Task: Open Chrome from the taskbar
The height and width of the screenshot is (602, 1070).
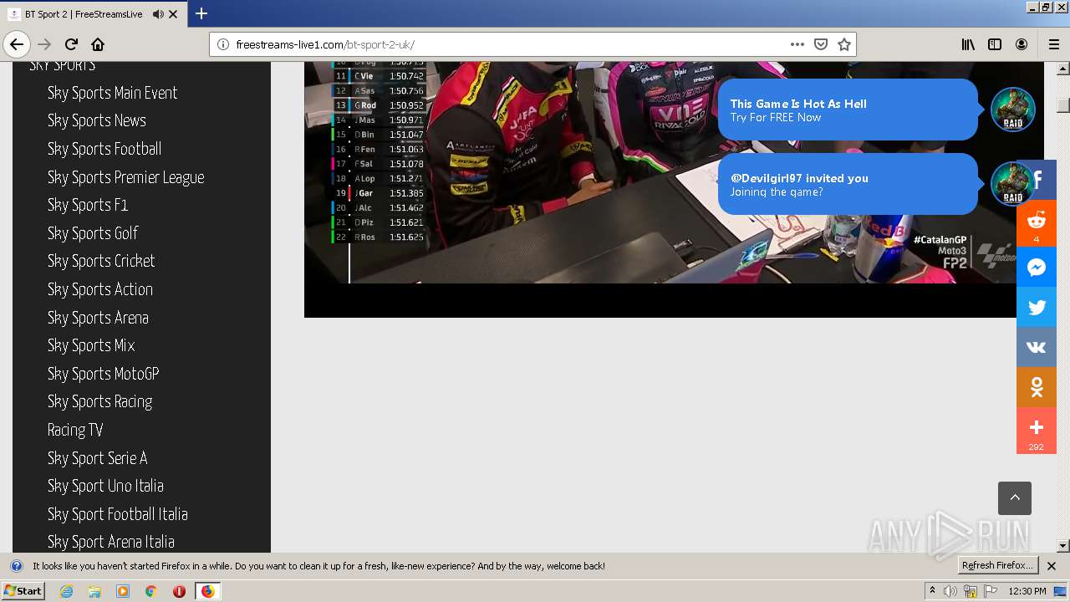Action: (x=150, y=591)
